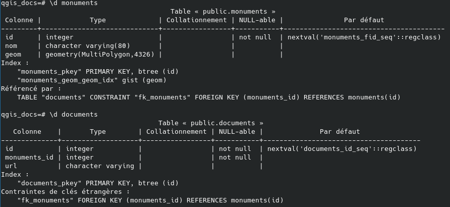Click the "monuments_geom_geom_idx" gist index line
This screenshot has height=207, width=450.
coord(91,80)
